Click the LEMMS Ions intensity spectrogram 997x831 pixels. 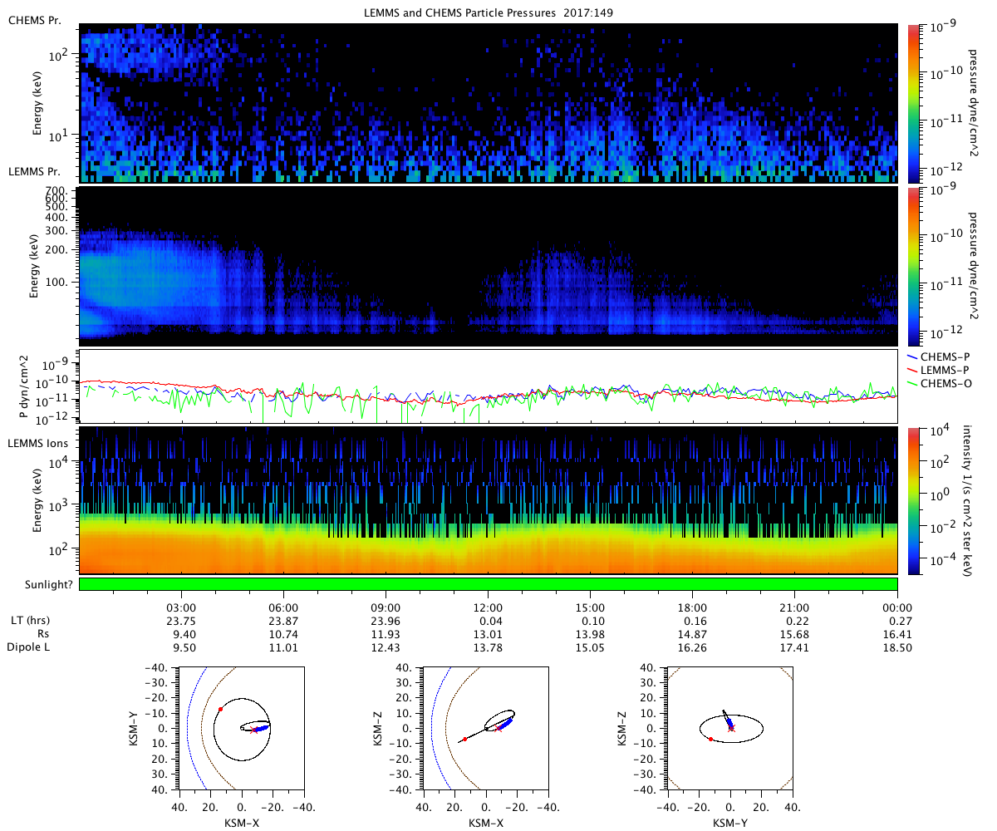pos(489,500)
